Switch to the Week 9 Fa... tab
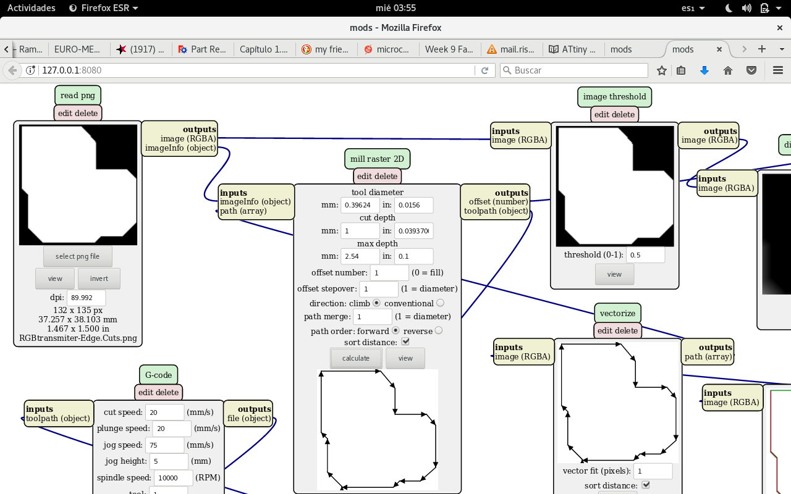The width and height of the screenshot is (791, 494). click(449, 49)
